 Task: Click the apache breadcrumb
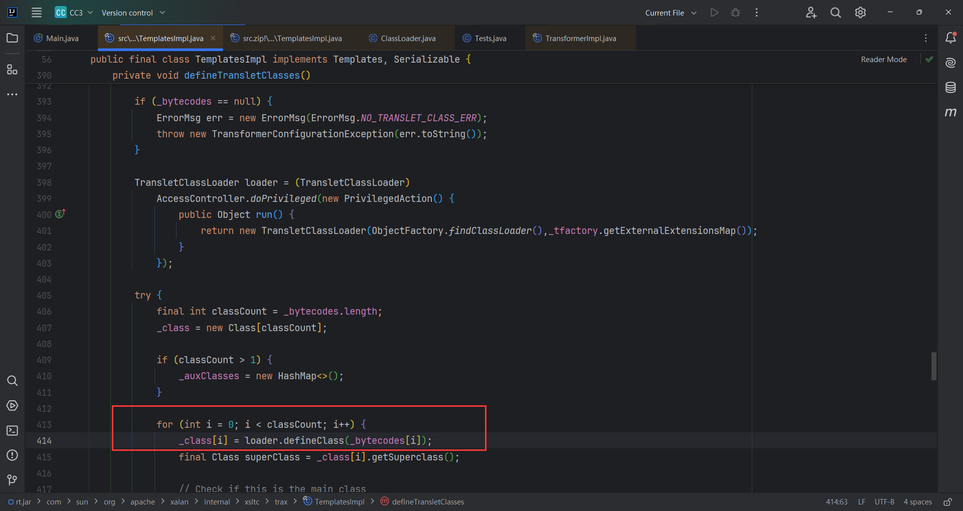[142, 501]
